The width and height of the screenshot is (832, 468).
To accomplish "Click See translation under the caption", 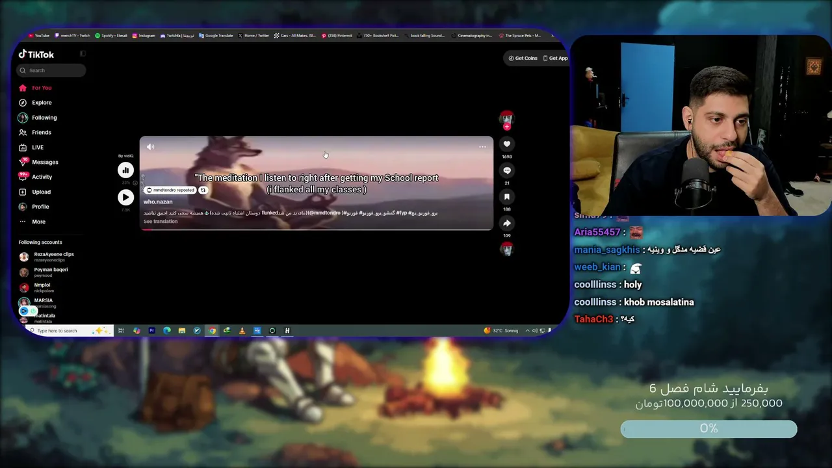I will point(161,222).
